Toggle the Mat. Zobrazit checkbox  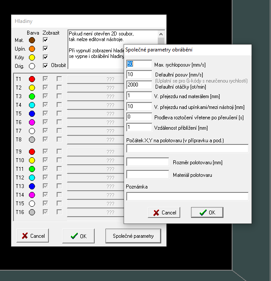pyautogui.click(x=45, y=40)
